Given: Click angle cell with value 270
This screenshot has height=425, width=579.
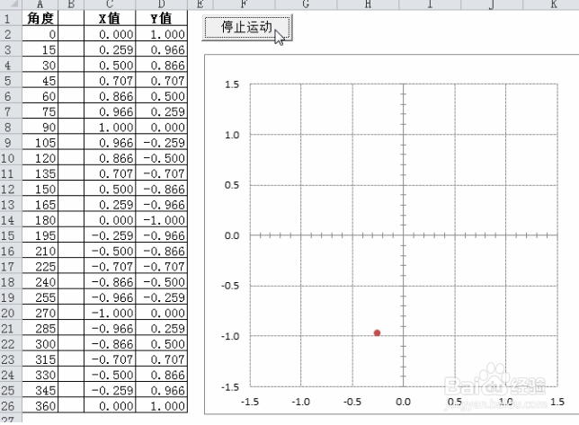Looking at the screenshot, I should pos(40,314).
